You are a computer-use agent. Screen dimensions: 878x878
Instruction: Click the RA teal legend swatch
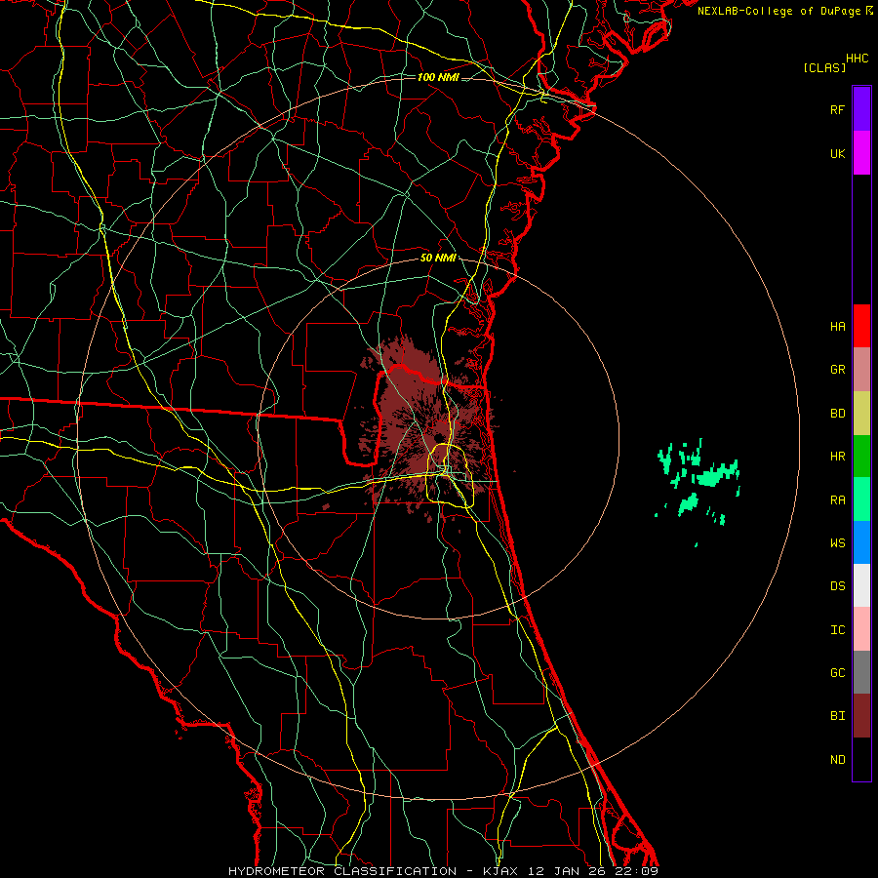click(x=861, y=499)
